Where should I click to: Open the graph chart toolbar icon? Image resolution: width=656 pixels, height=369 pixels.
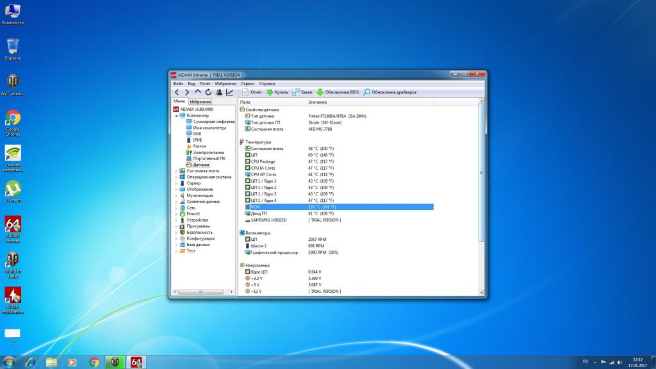point(229,92)
